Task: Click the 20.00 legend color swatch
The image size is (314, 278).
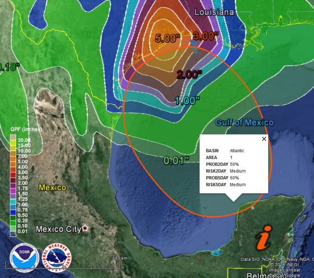Action: pos(13,137)
